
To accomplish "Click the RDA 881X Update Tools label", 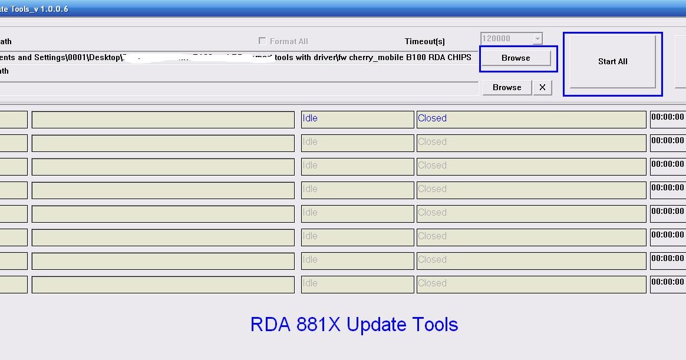I will [354, 324].
